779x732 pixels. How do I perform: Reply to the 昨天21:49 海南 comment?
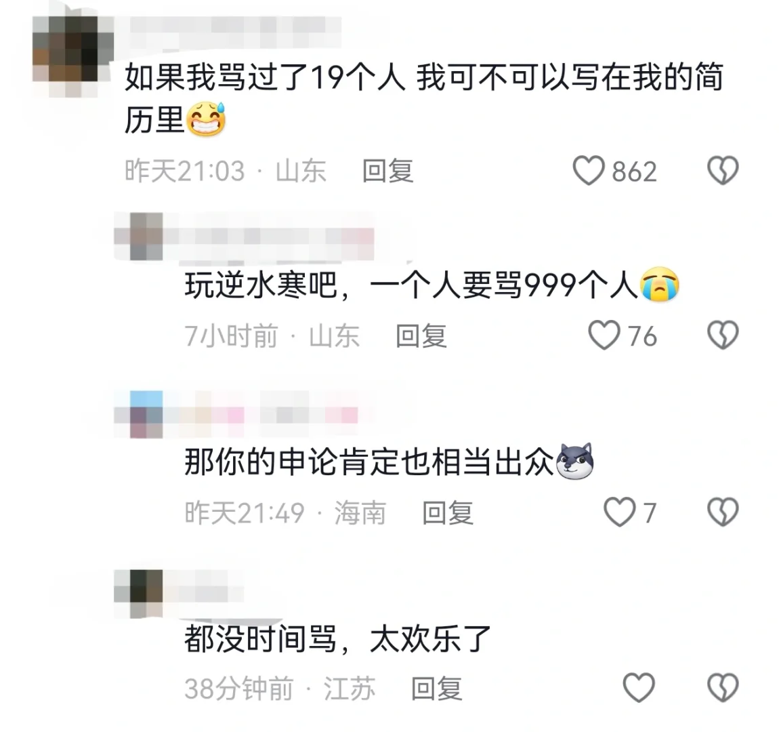[448, 513]
